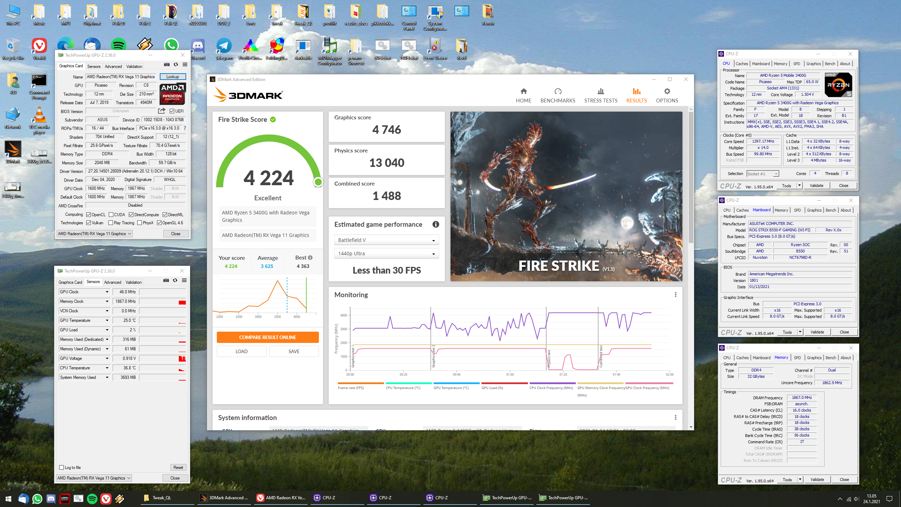Open the Bench tab in bottom CPU-Z window
Screen dimensions: 901x507
[x=831, y=358]
